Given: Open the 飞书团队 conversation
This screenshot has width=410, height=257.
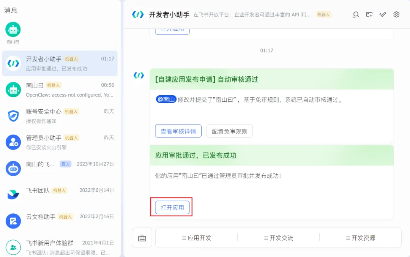Looking at the screenshot, I should click(60, 195).
